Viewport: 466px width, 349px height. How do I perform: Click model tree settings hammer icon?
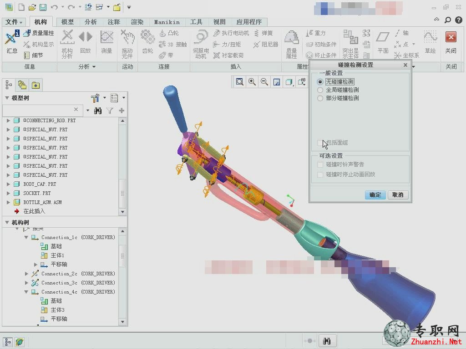[95, 98]
